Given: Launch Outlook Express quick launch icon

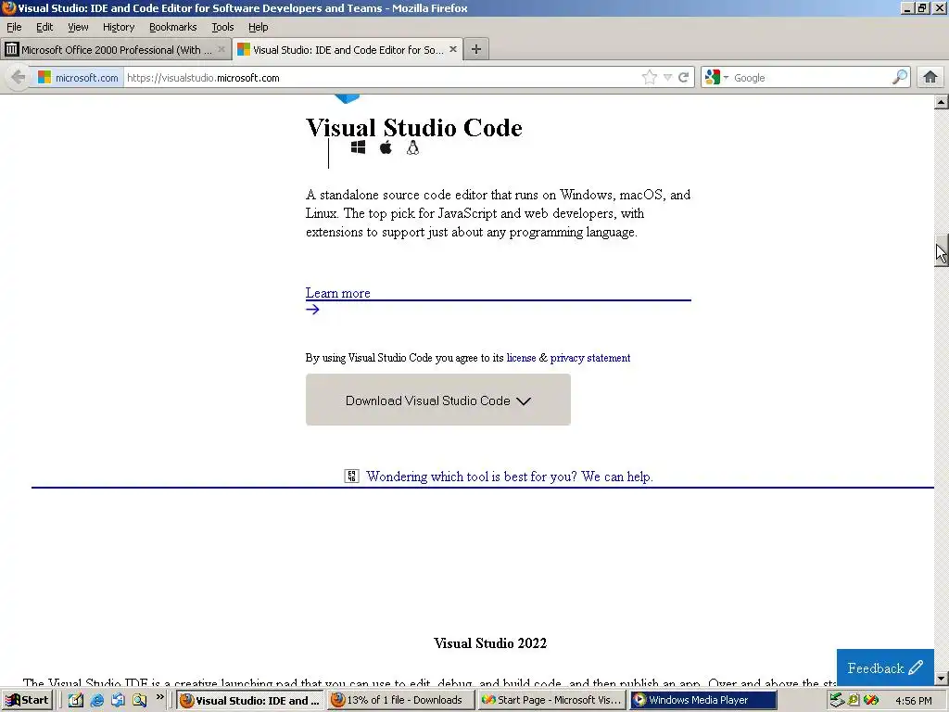Looking at the screenshot, I should pyautogui.click(x=118, y=700).
